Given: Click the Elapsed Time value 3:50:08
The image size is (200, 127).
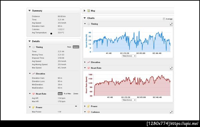Looking at the screenshot, I should tap(61, 58).
